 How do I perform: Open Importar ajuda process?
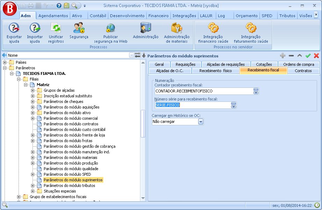[35, 33]
